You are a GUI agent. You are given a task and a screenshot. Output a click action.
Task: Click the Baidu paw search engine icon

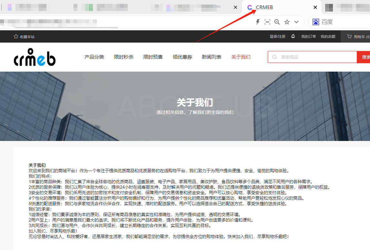point(315,22)
